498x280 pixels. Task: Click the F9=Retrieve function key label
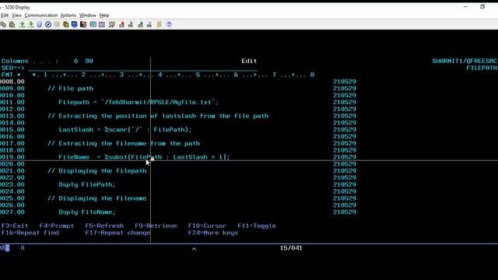(x=156, y=226)
